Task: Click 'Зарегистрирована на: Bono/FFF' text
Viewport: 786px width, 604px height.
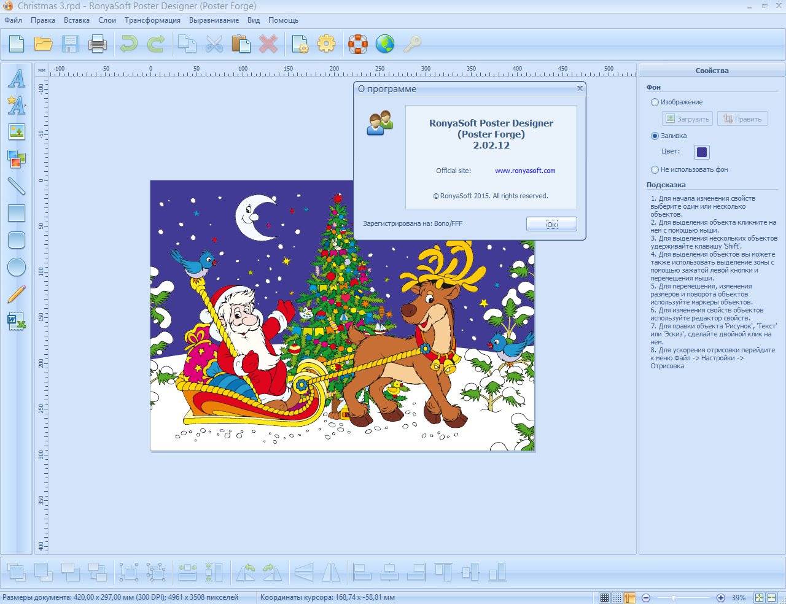Action: [x=413, y=223]
